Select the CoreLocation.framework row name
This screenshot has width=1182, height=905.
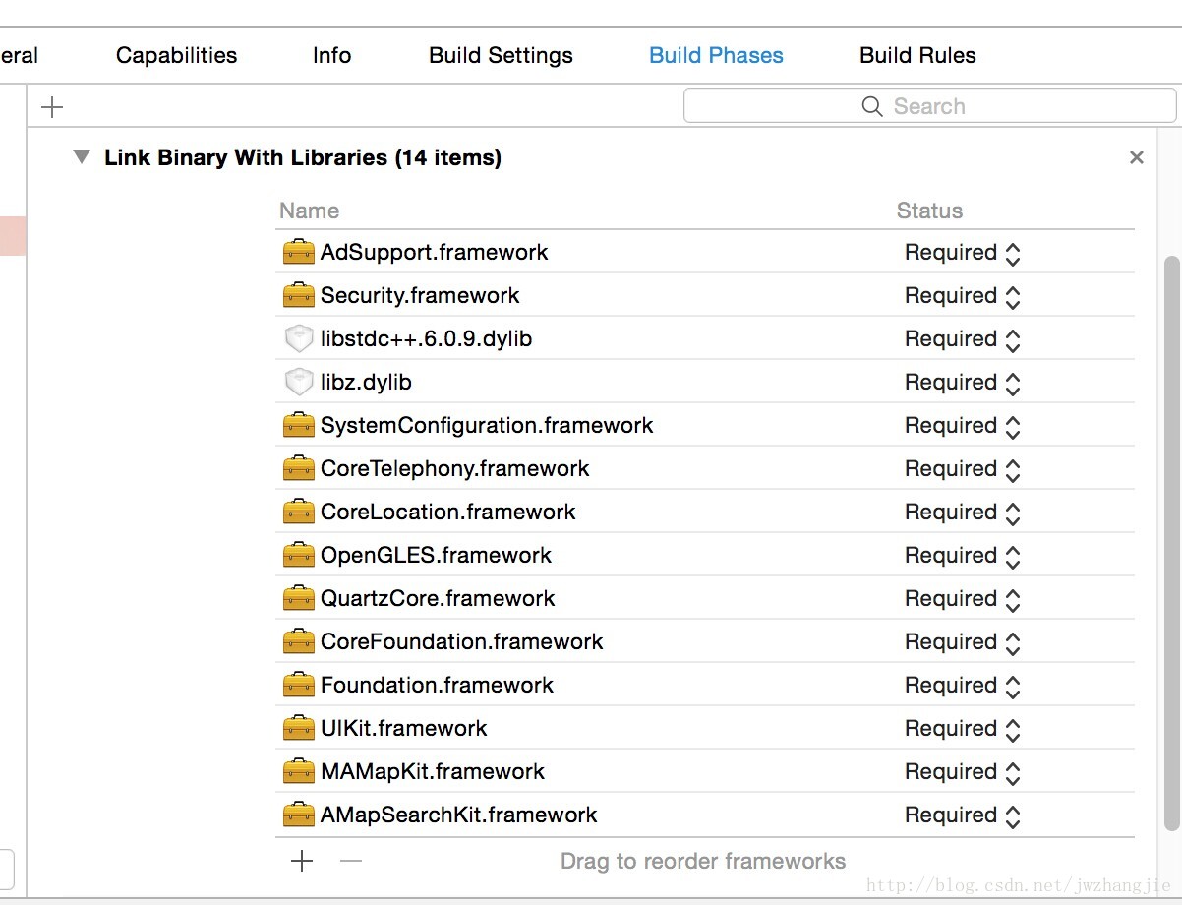point(447,513)
